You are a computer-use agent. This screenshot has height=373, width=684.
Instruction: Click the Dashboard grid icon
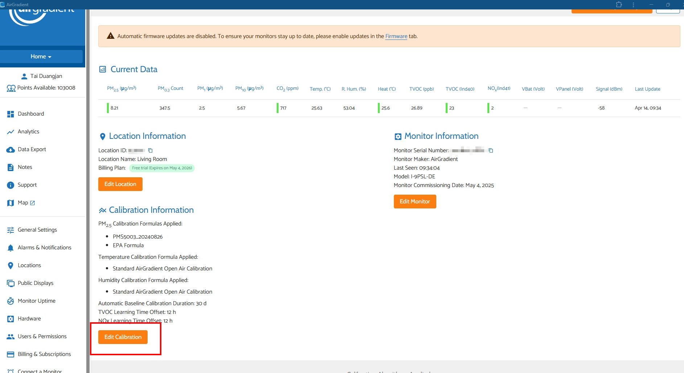(11, 114)
